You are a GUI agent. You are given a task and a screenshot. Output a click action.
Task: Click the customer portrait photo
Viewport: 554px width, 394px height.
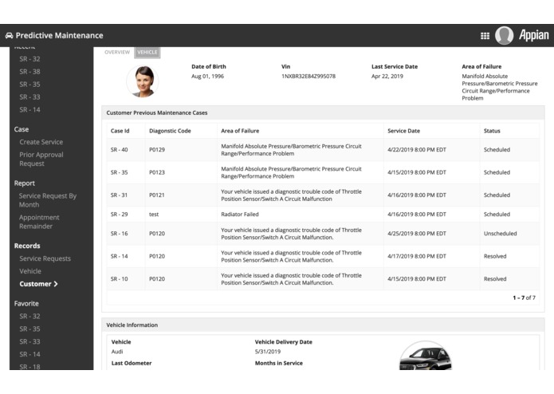[143, 81]
